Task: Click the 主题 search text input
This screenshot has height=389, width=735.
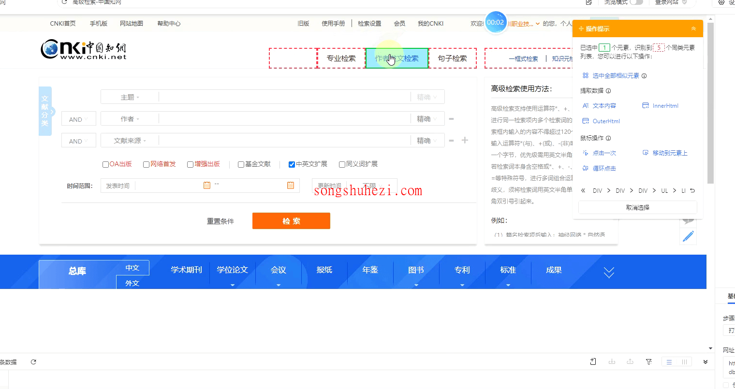Action: 285,97
